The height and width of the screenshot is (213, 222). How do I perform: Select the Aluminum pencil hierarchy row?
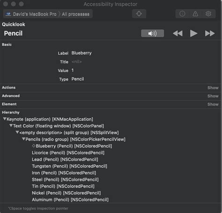coord(70,199)
